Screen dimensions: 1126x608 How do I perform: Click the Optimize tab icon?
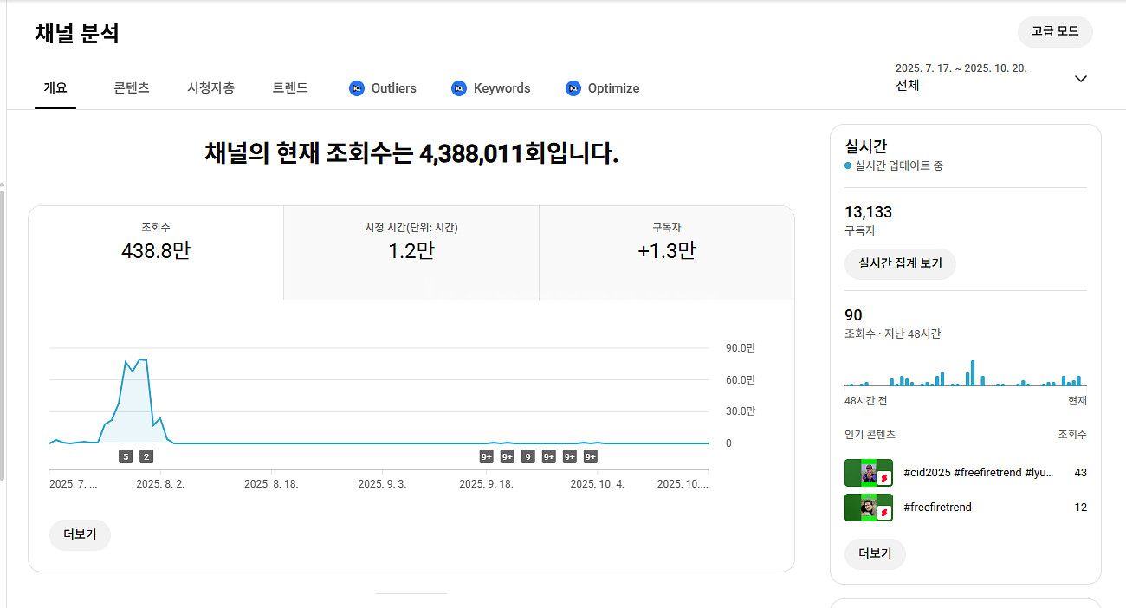[x=573, y=88]
